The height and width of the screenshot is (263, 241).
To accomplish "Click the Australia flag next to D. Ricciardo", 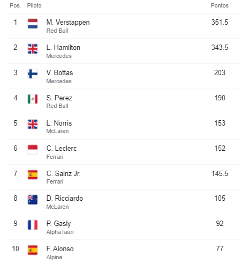I will coord(33,200).
